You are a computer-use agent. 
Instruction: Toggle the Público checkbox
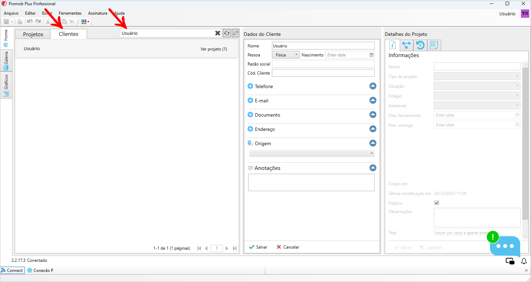pyautogui.click(x=437, y=203)
